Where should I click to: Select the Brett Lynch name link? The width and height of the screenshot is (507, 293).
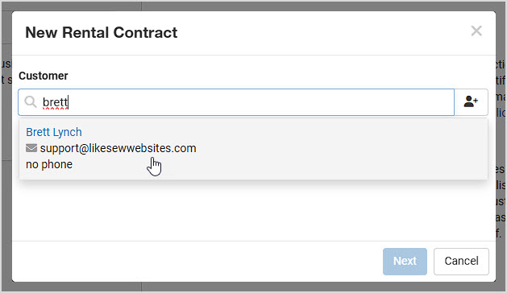click(54, 132)
